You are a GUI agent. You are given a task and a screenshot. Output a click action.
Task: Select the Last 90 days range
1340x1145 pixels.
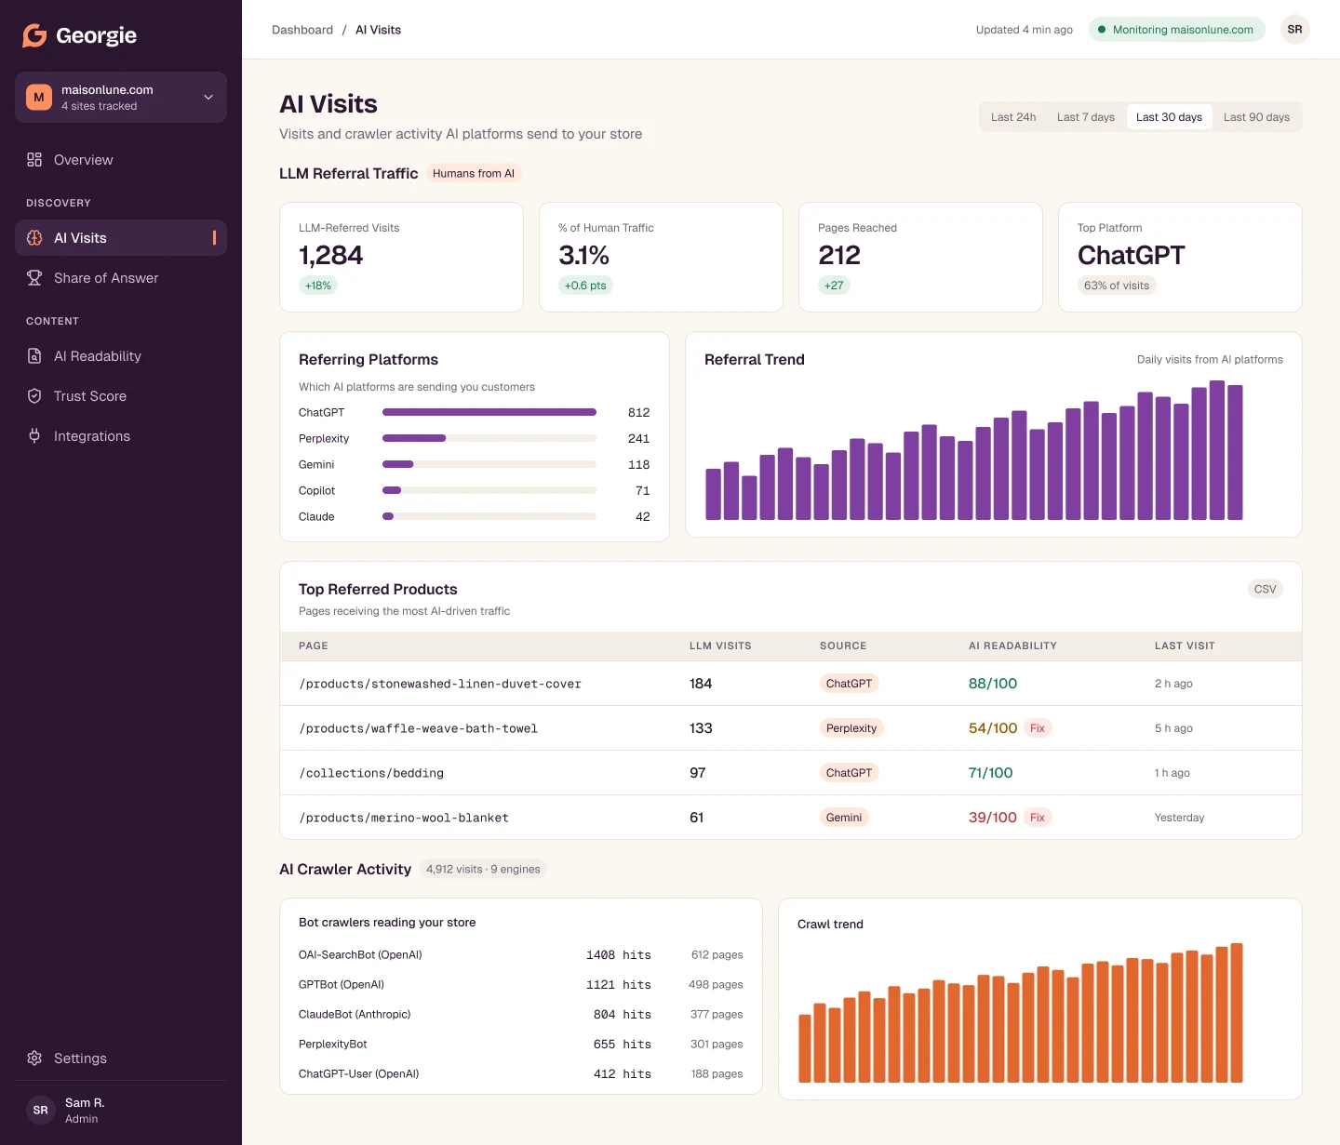(1256, 117)
